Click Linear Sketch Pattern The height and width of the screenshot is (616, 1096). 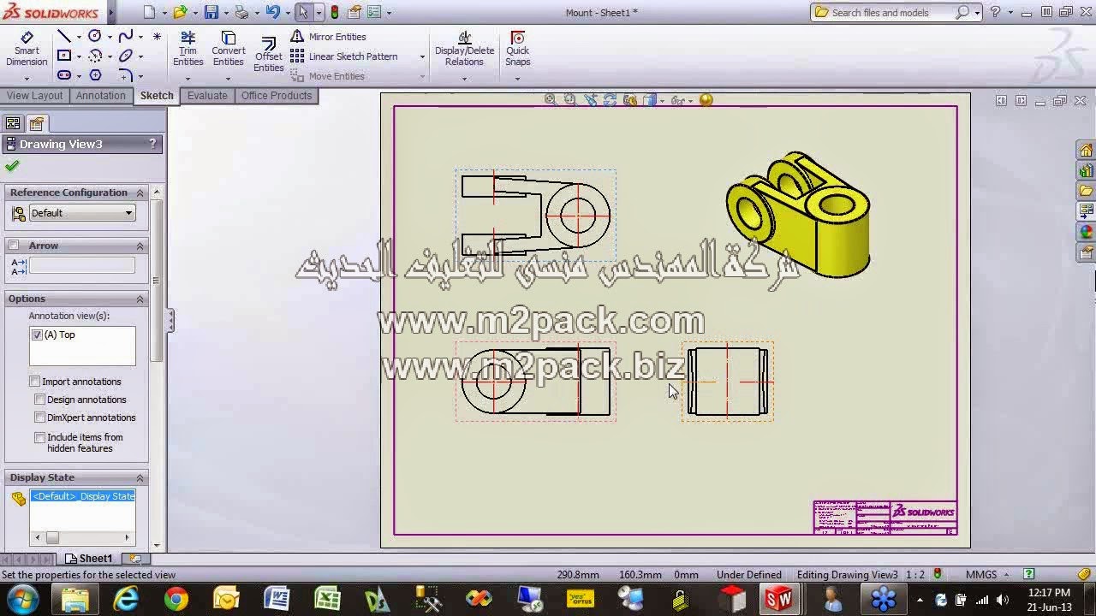coord(344,56)
